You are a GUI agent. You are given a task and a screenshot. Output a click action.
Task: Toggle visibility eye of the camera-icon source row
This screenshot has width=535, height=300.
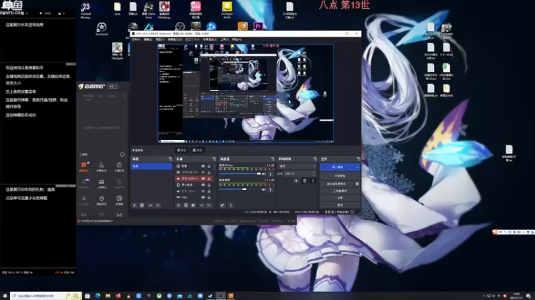(x=203, y=172)
